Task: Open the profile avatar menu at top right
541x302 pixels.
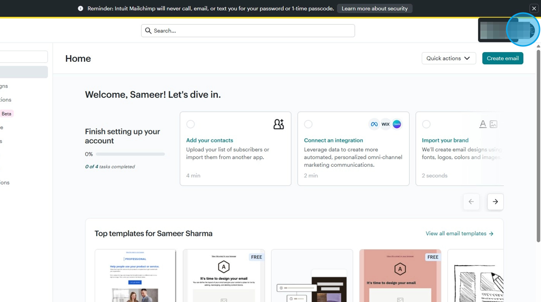Action: pos(523,29)
